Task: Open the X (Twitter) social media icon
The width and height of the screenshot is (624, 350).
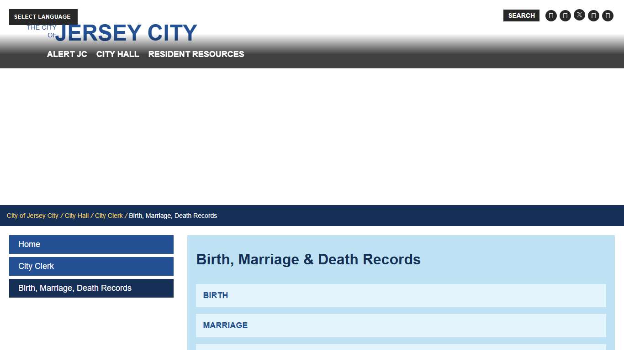Action: [579, 15]
